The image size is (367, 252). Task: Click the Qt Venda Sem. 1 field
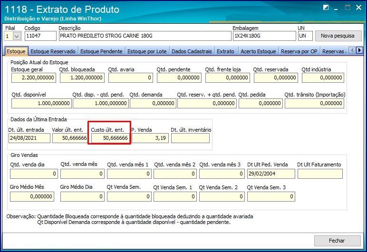(x=175, y=196)
